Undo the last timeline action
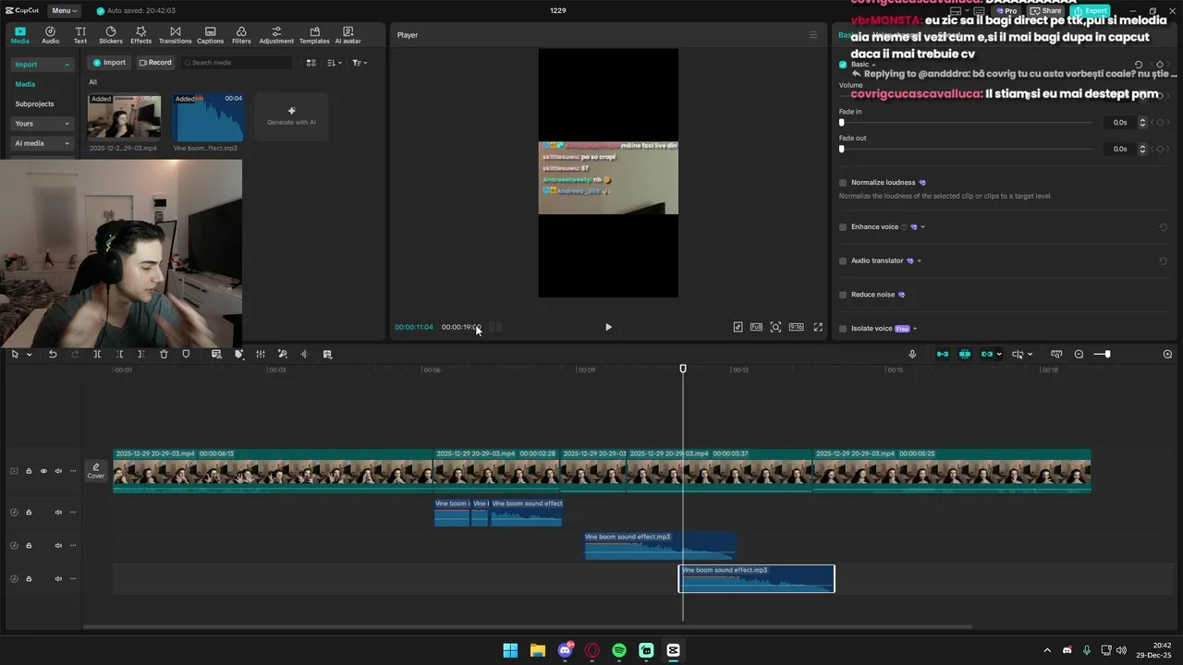This screenshot has width=1183, height=665. click(53, 355)
